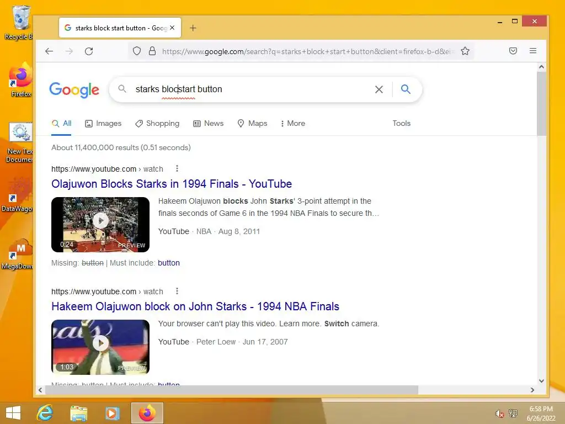Click the horizontal scrollbar right arrow
The width and height of the screenshot is (565, 424).
532,390
